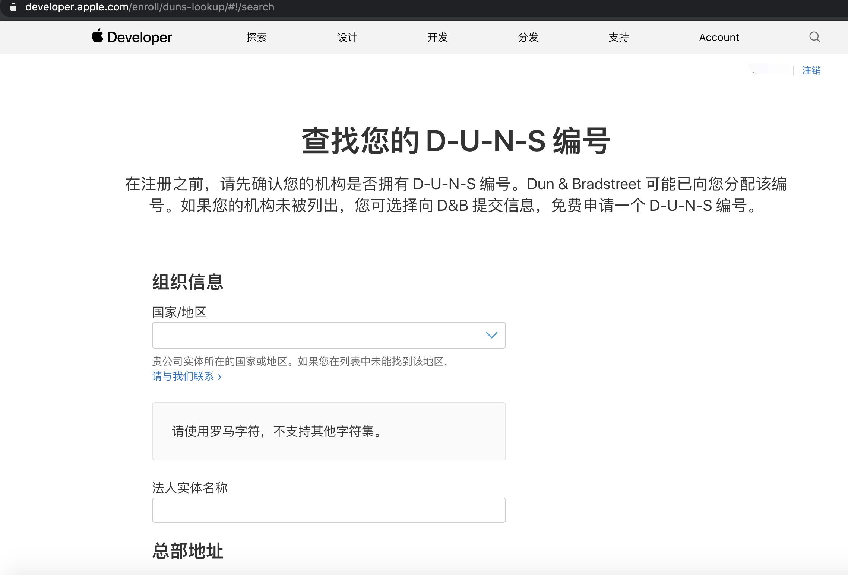848x575 pixels.
Task: Click the 贵公司实体所在的国家或地区 help text
Action: tap(300, 361)
